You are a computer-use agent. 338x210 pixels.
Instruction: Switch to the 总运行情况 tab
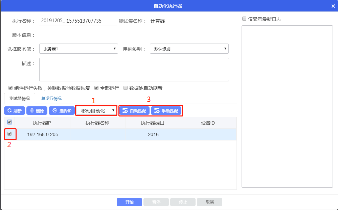51,99
